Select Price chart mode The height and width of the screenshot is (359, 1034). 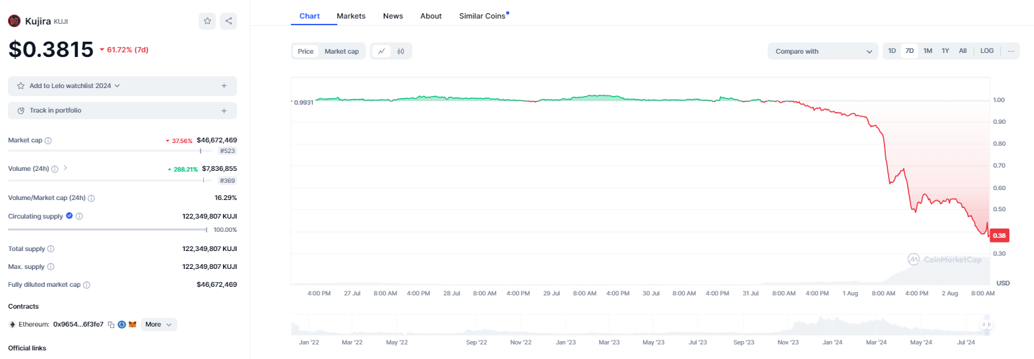[305, 51]
